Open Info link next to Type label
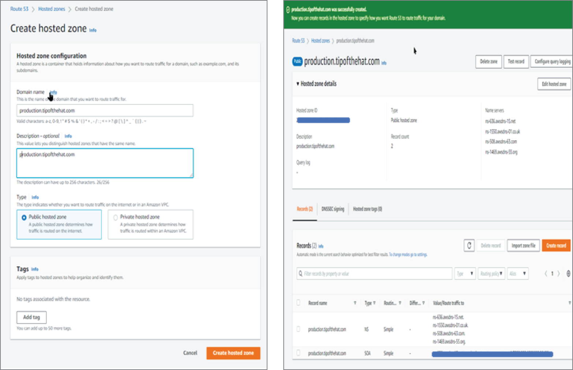Image resolution: width=573 pixels, height=370 pixels. pos(35,197)
